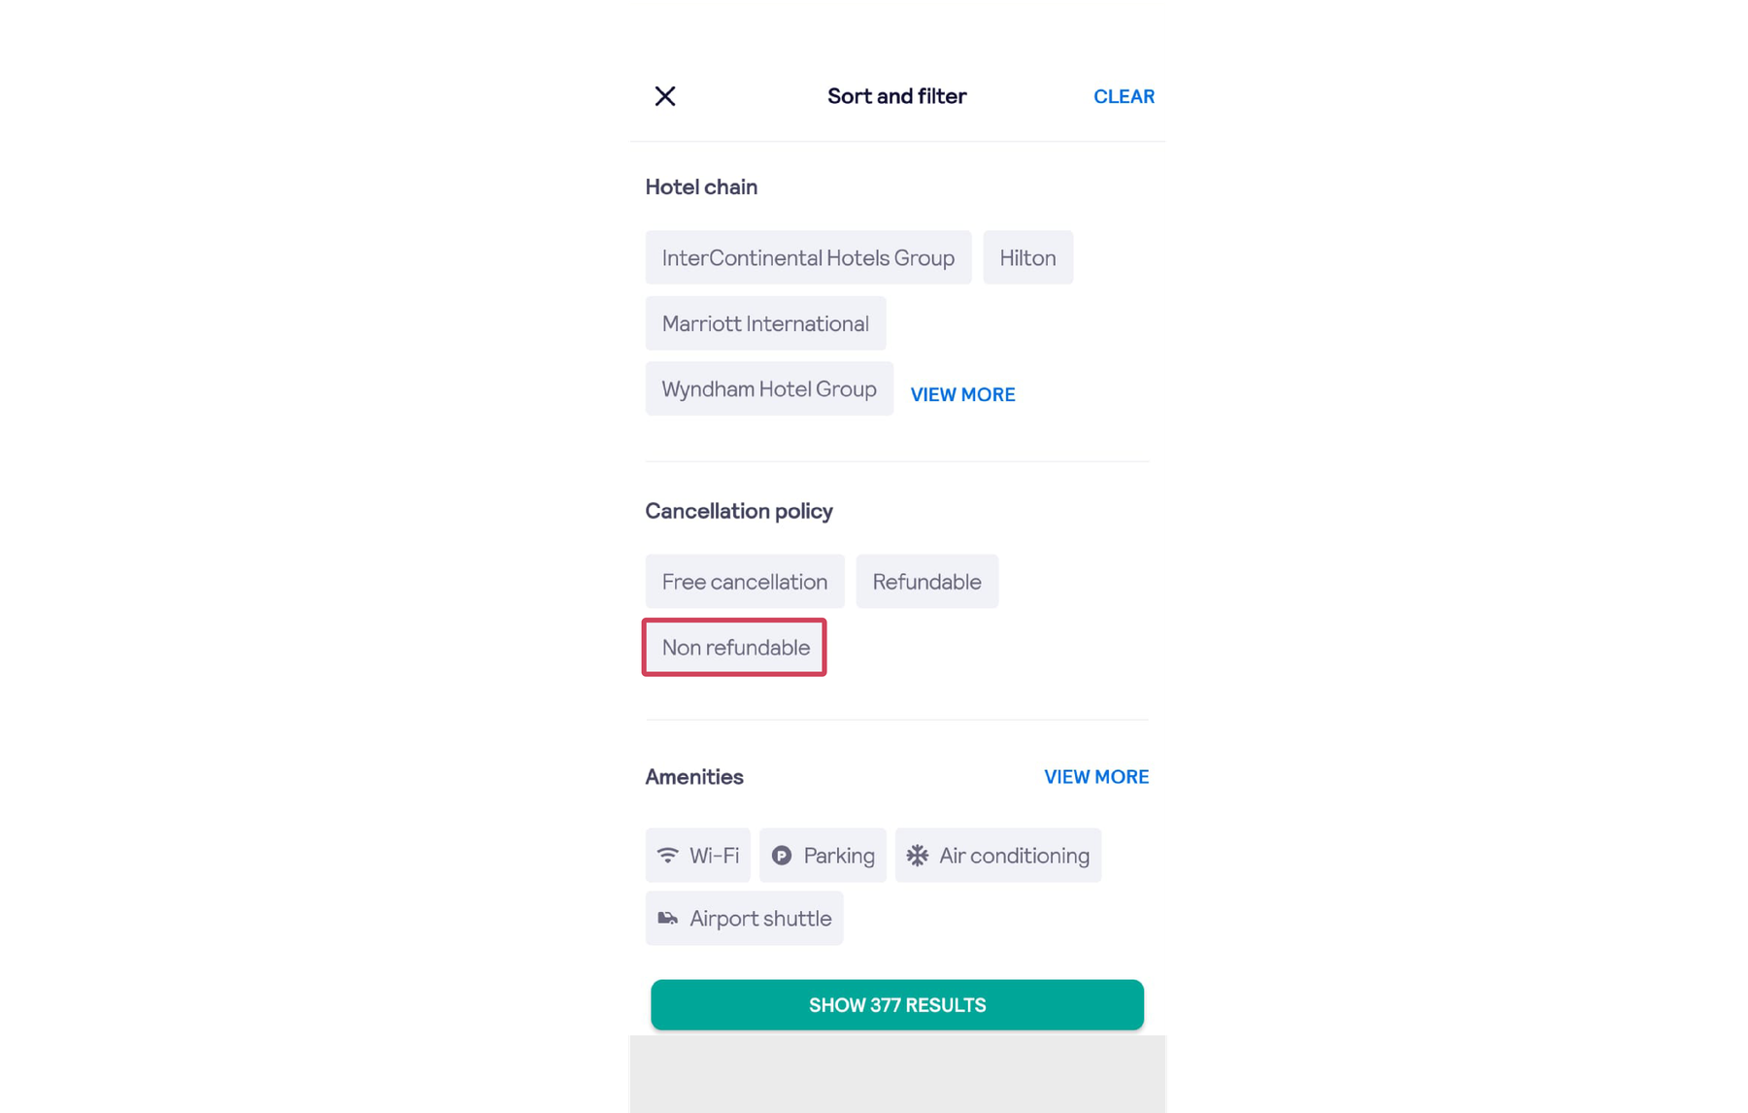
Task: Click the Cancellation policy section heading
Action: 739,511
